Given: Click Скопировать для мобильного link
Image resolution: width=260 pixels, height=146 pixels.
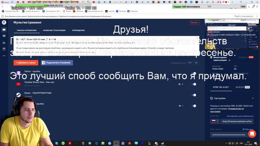Looking at the screenshot, I should pyautogui.click(x=240, y=116).
